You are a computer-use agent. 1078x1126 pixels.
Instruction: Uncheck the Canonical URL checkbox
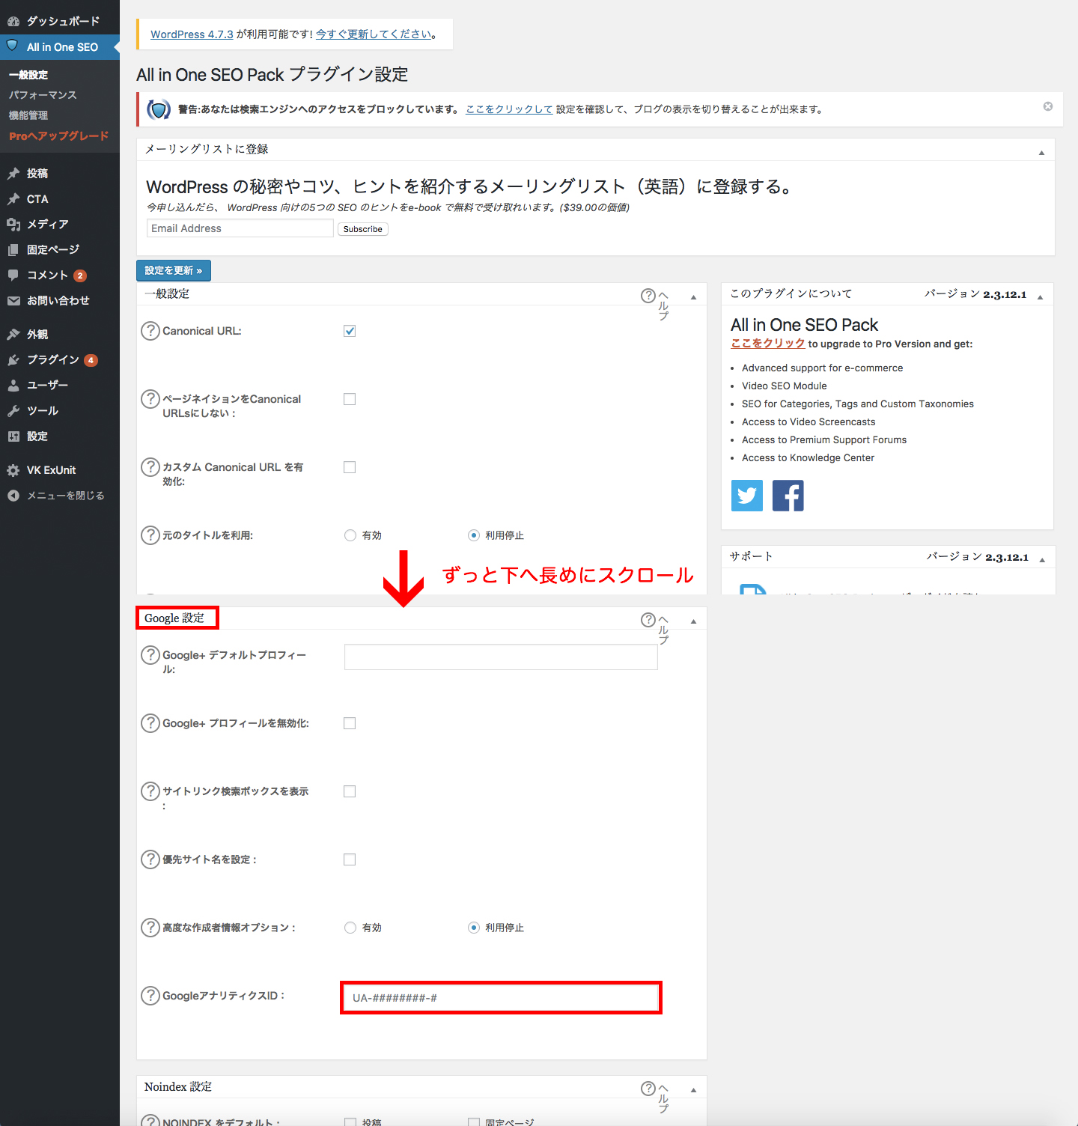350,331
